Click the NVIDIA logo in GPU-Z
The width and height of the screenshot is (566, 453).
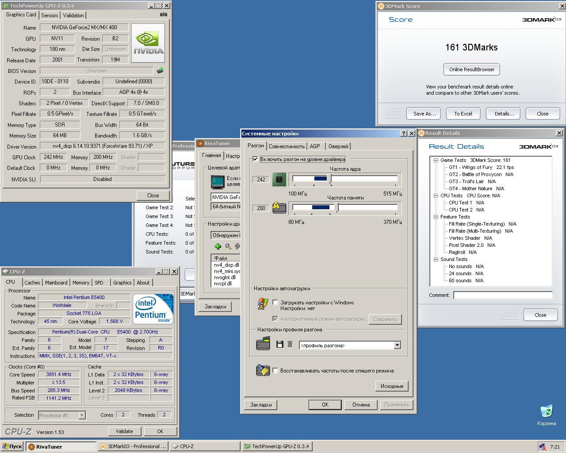click(x=148, y=43)
